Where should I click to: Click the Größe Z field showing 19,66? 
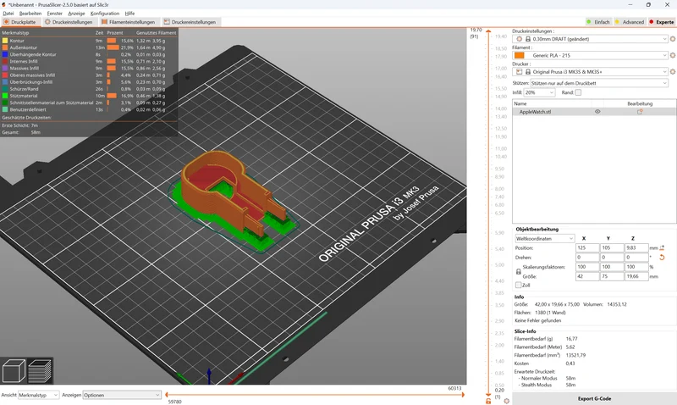636,276
